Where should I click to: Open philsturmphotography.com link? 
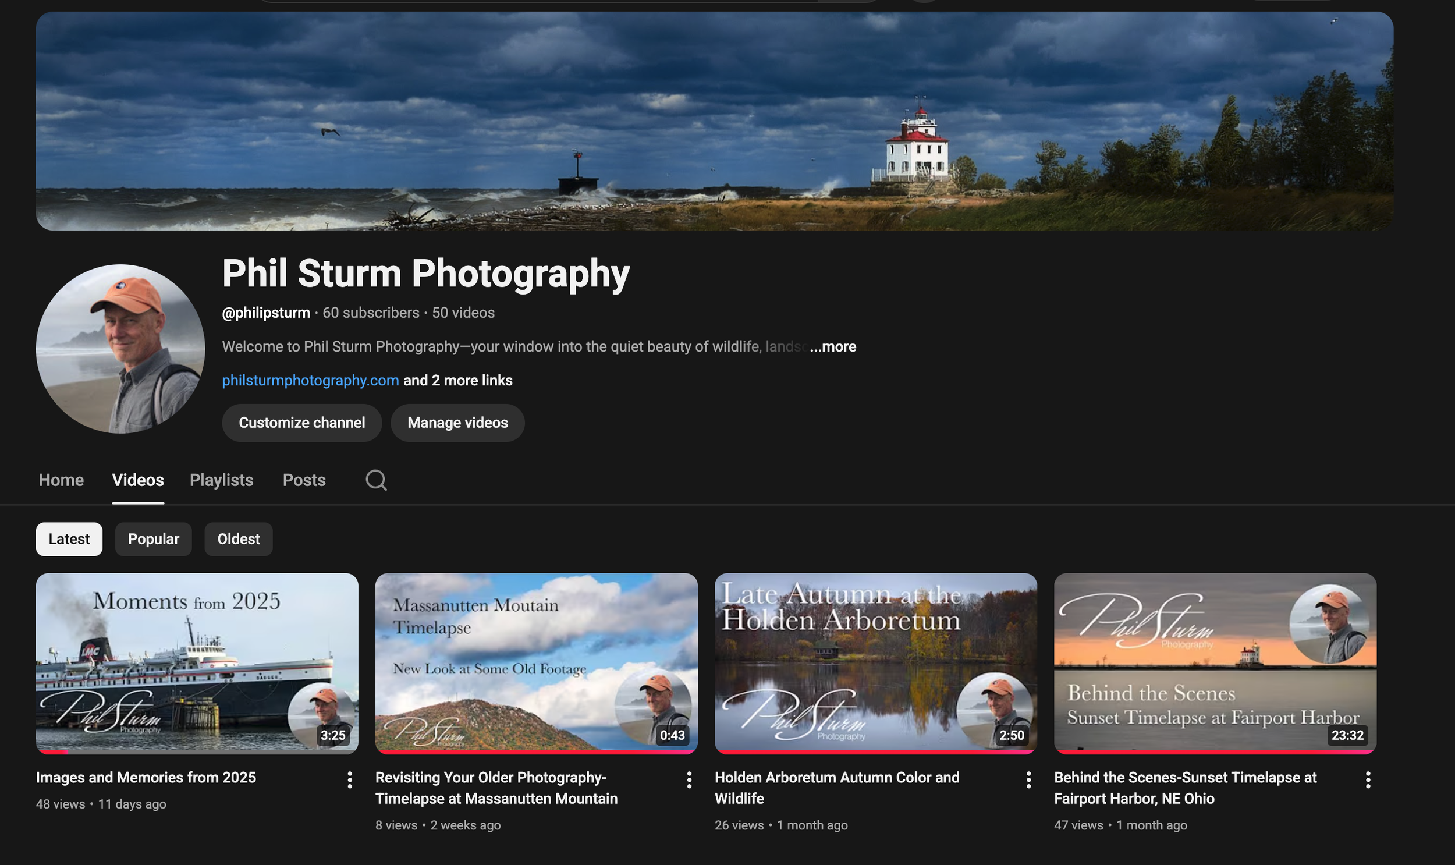pos(310,380)
